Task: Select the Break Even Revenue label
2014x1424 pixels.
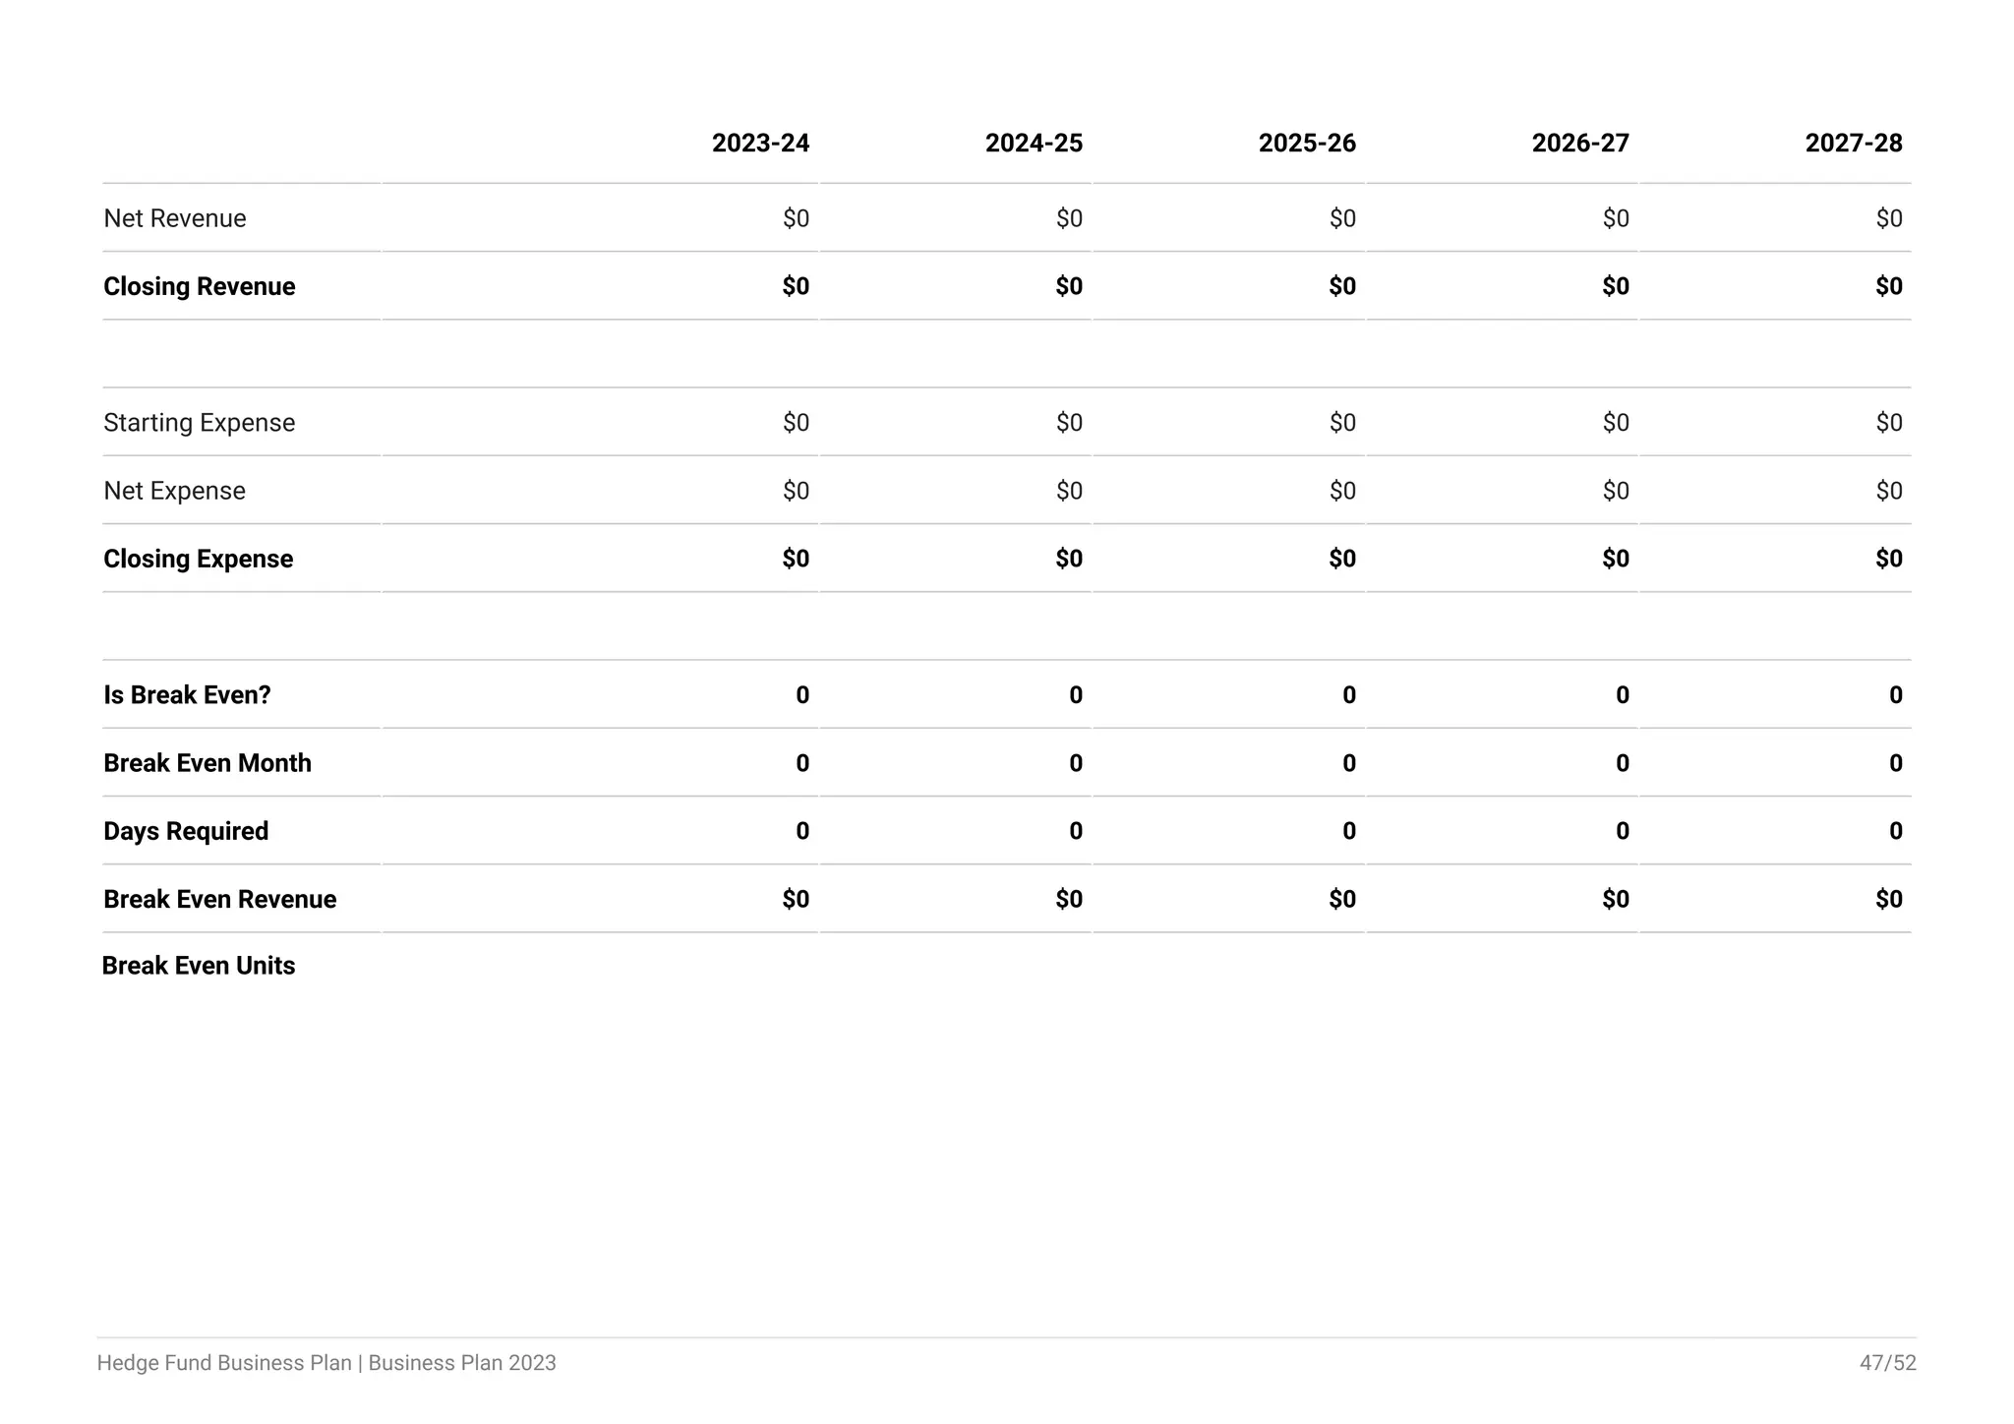Action: (220, 899)
